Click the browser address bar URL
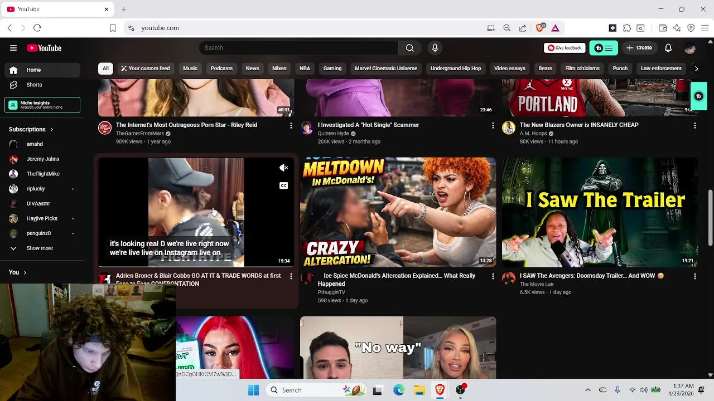 point(160,28)
